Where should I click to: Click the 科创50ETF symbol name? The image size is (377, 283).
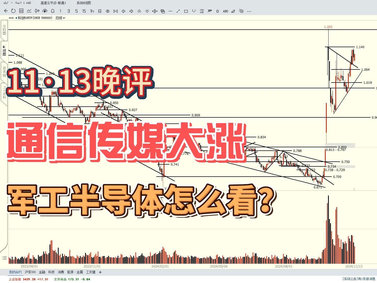pos(35,18)
